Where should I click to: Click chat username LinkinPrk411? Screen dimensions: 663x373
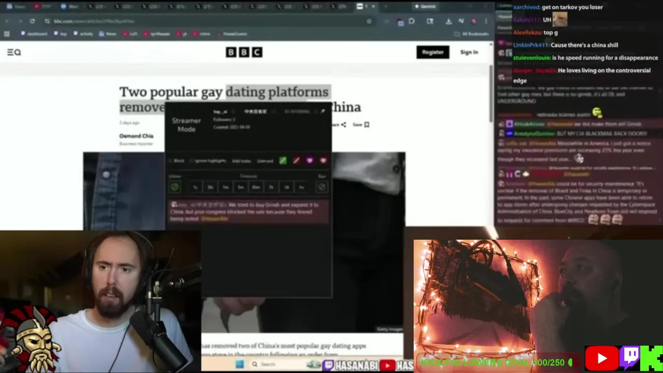531,45
